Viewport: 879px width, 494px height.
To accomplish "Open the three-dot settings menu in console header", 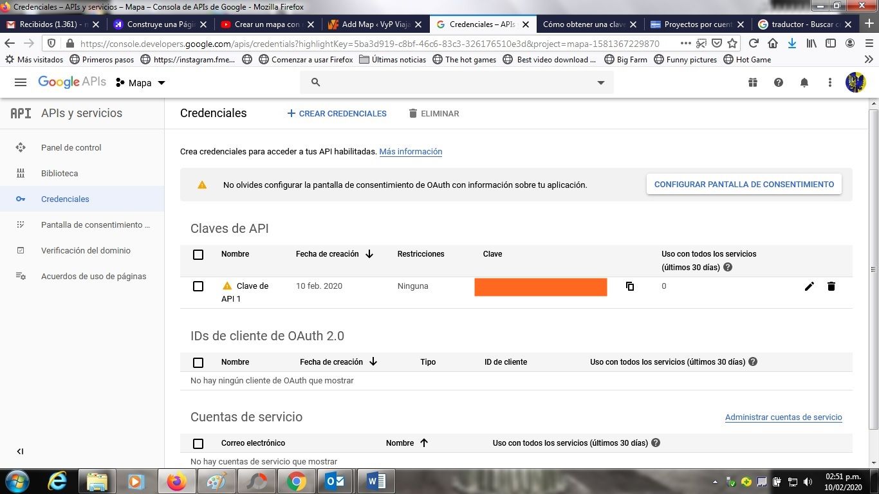I will pos(830,82).
